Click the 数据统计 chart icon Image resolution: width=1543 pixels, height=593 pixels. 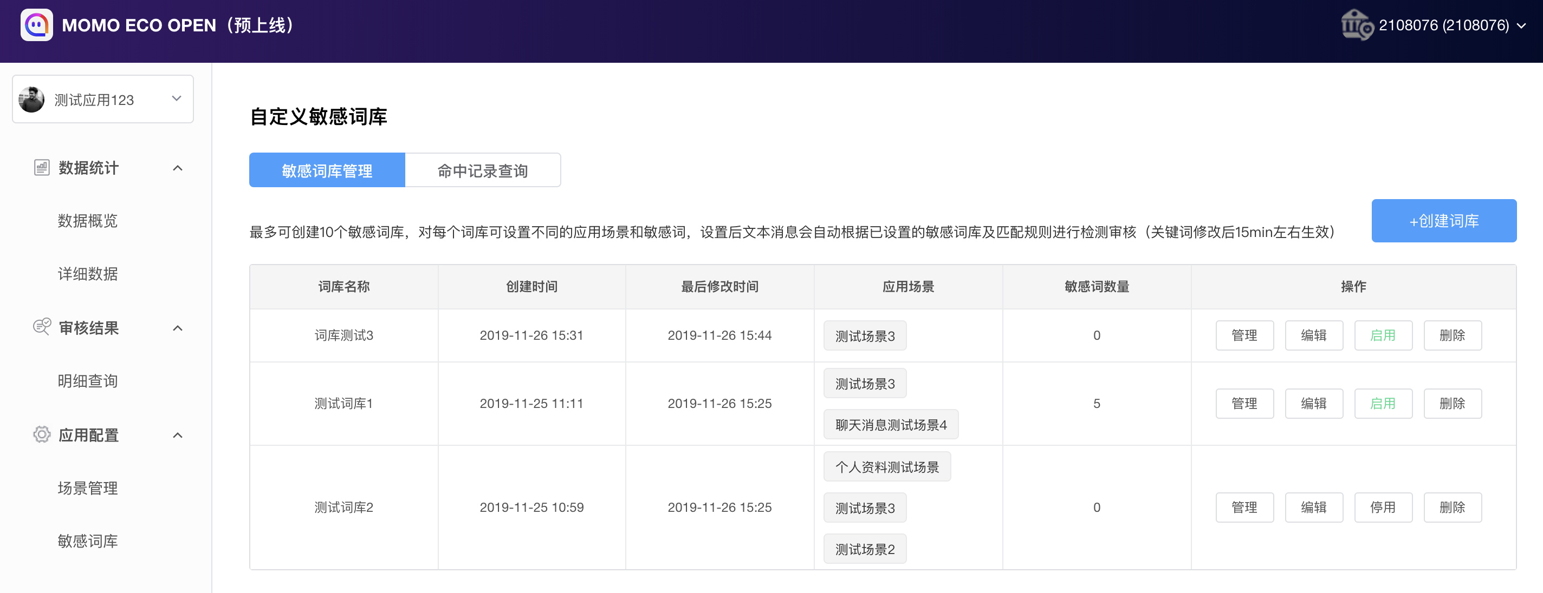click(41, 168)
